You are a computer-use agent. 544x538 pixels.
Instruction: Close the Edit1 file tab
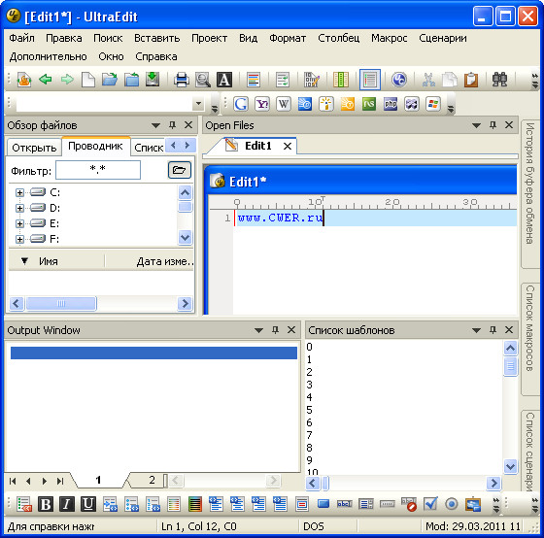click(x=288, y=147)
